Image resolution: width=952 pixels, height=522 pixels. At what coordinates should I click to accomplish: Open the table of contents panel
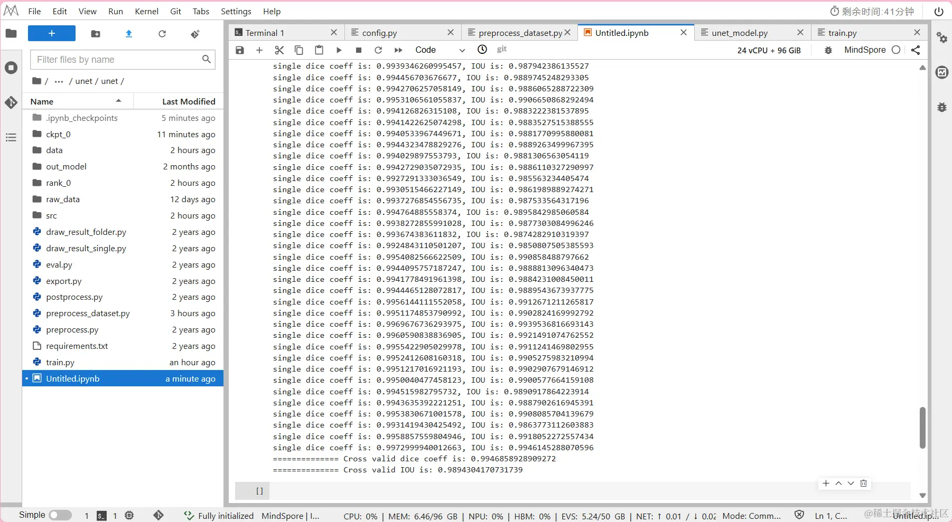11,138
